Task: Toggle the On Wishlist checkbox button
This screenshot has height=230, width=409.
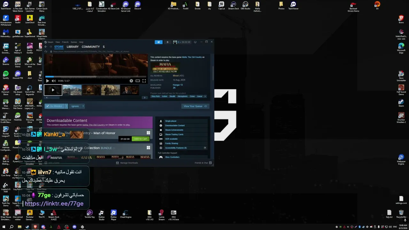Action: [54, 106]
